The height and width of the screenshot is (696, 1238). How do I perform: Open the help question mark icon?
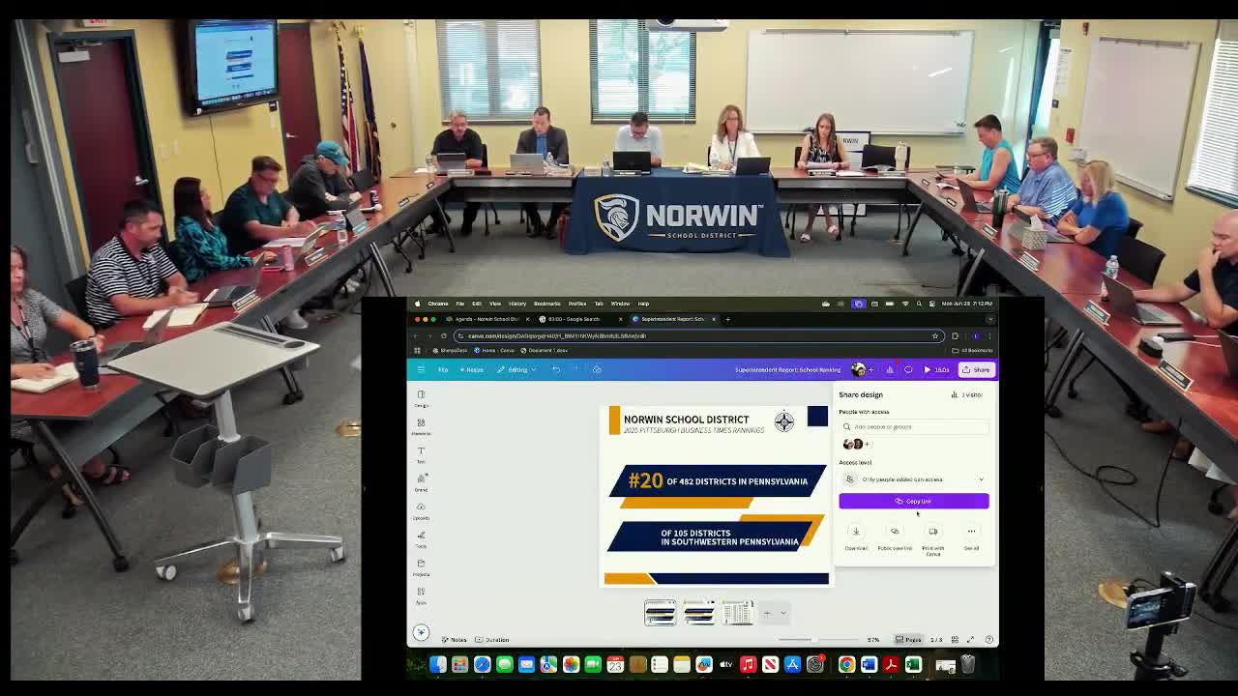(988, 639)
